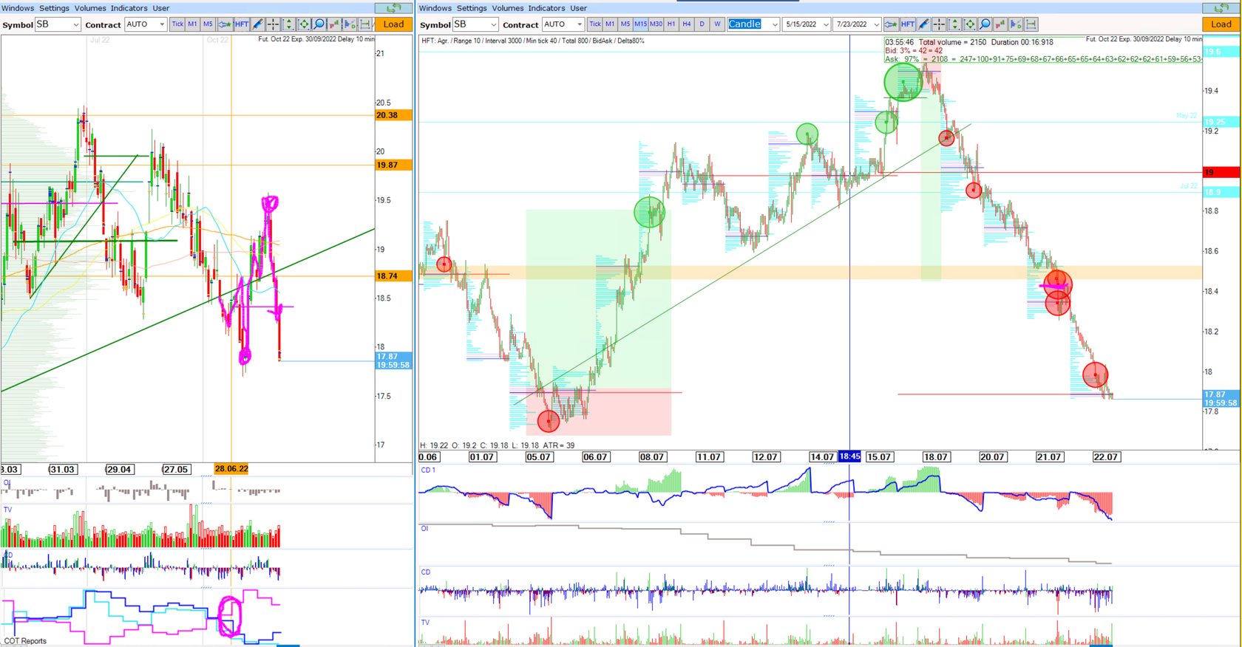Click vertical auto-scale icon in left chart
The width and height of the screenshot is (1242, 647).
288,24
